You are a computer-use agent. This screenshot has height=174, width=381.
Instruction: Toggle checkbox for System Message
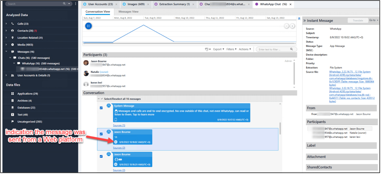pos(101,108)
